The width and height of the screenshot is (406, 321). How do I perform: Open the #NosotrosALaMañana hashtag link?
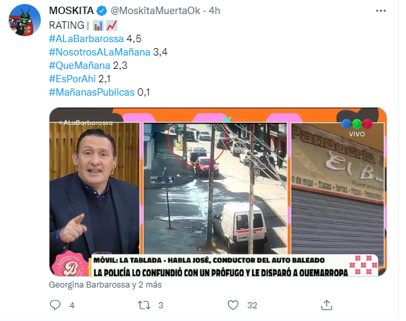[100, 52]
